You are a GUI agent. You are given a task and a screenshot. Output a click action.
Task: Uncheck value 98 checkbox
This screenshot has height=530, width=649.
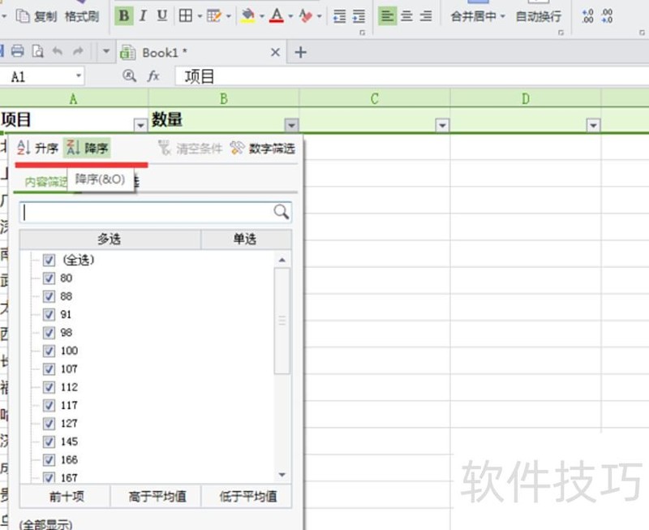49,333
